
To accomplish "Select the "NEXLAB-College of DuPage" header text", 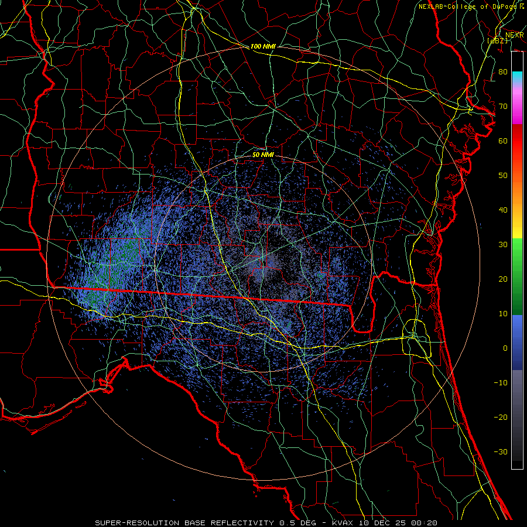I will tap(467, 6).
